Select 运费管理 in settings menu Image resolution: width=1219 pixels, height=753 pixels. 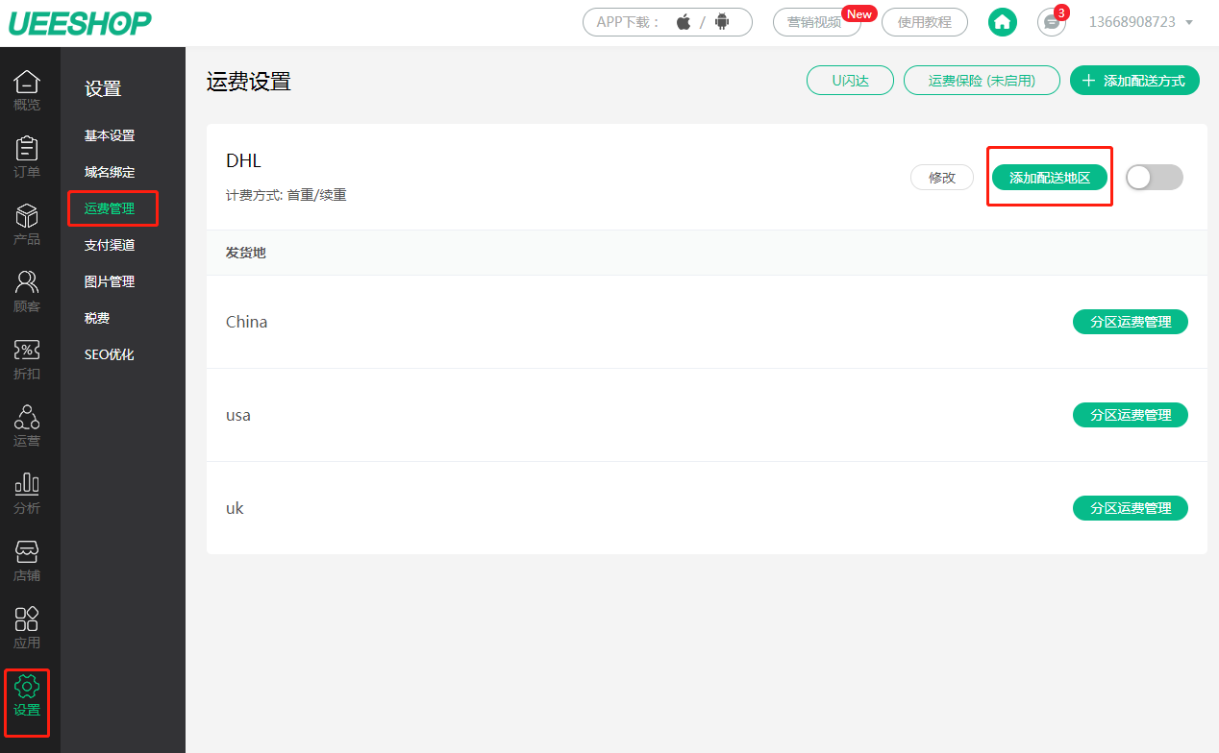(110, 209)
